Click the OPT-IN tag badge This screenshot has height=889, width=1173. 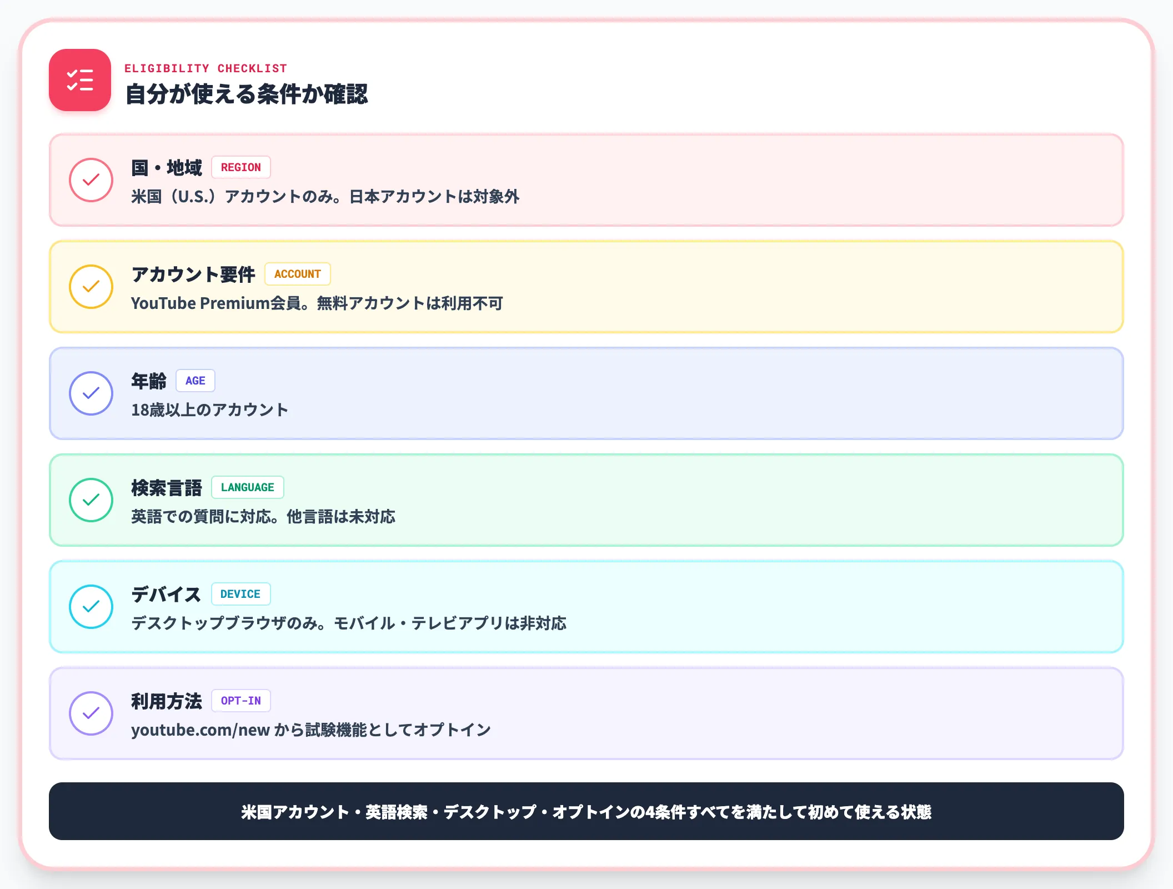(241, 701)
